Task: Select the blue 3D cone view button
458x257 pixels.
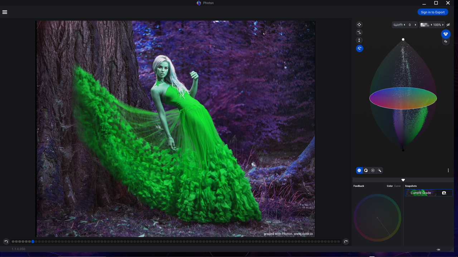Action: 445,34
